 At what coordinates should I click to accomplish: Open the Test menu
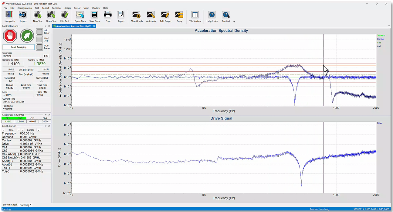[37, 8]
